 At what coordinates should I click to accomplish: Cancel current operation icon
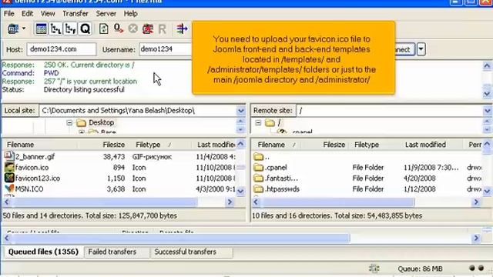(x=133, y=29)
